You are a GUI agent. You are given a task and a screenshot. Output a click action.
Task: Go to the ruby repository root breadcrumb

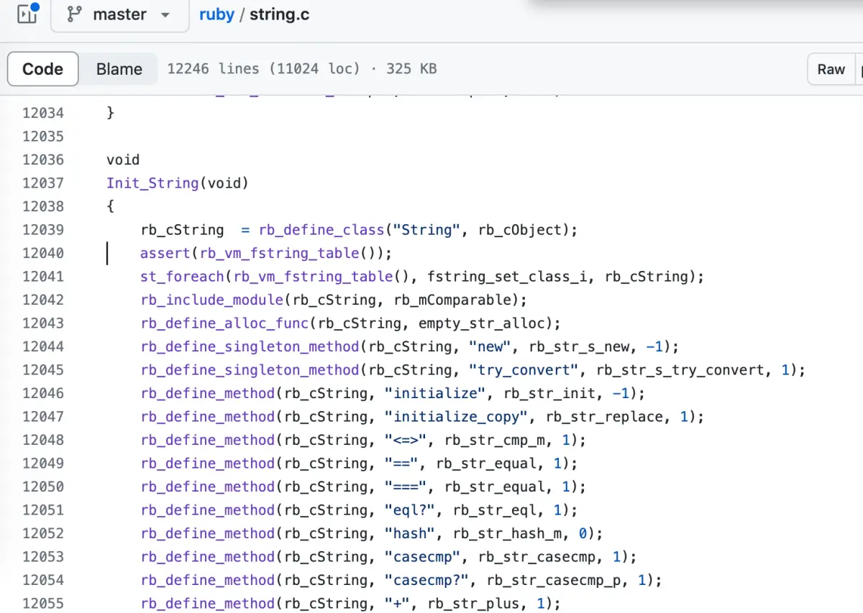pos(216,14)
